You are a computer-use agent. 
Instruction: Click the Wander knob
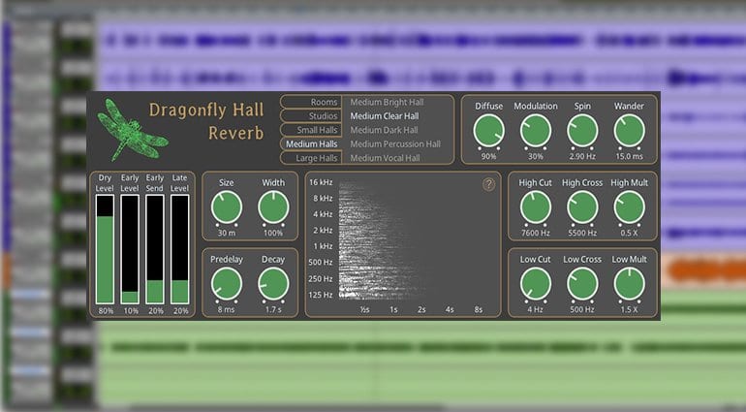coord(629,131)
